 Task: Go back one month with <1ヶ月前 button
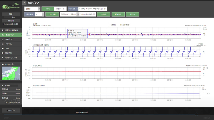(x=52, y=14)
